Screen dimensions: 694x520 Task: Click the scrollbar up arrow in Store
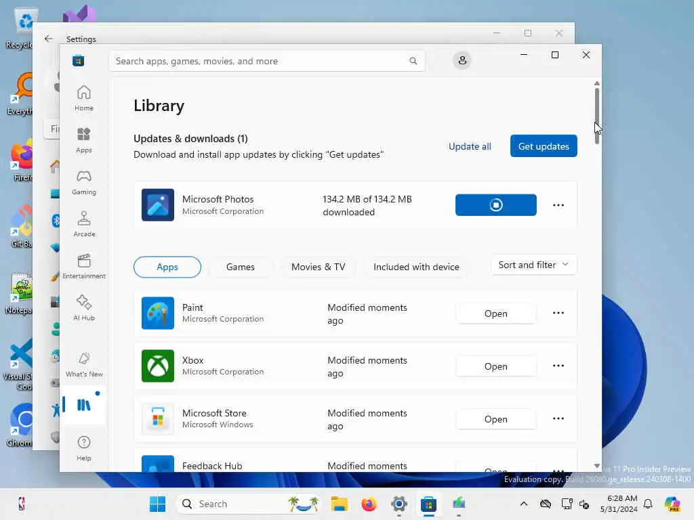[x=596, y=83]
